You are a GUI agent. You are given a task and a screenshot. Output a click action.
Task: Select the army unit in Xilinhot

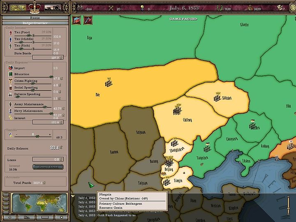point(217,97)
